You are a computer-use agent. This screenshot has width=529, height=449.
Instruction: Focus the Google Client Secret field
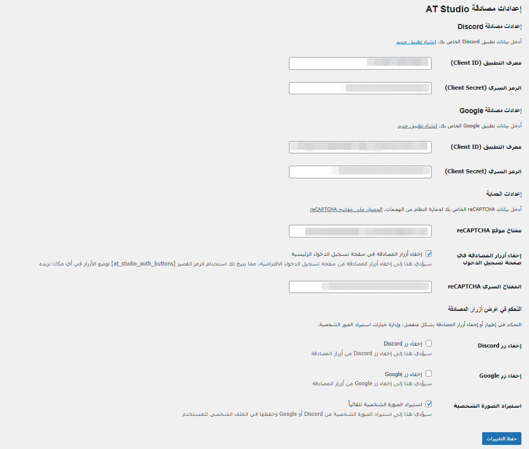(x=360, y=172)
